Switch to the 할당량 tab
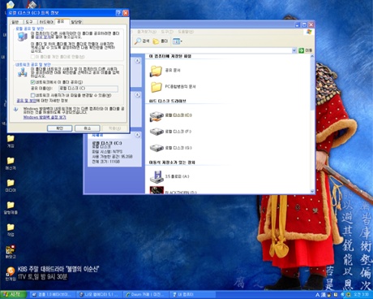 pos(76,22)
